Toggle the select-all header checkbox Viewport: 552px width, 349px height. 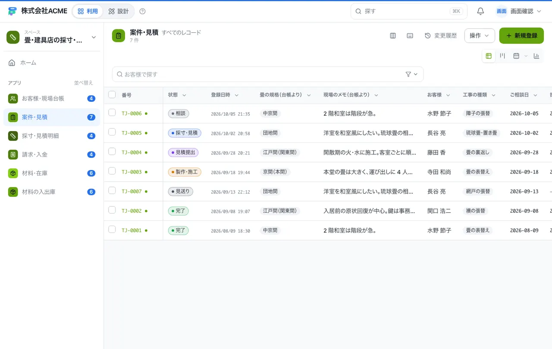pyautogui.click(x=112, y=94)
